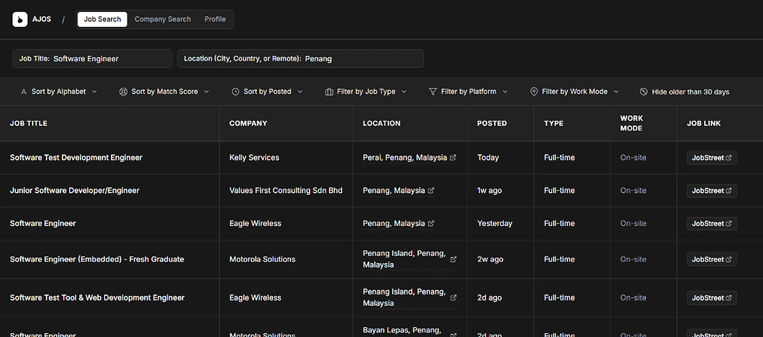
Task: Click Motorola Solutions in the Embedded row
Action: [x=262, y=259]
